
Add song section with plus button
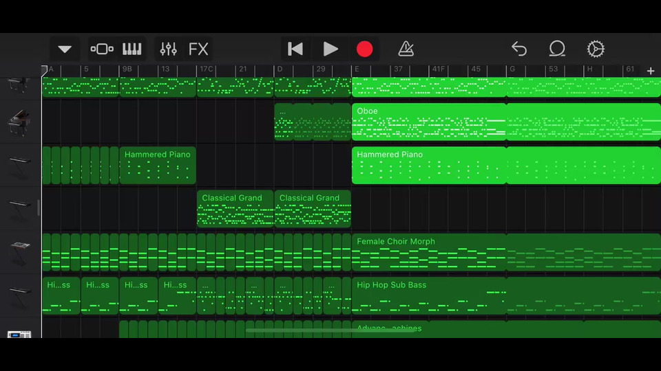click(651, 71)
